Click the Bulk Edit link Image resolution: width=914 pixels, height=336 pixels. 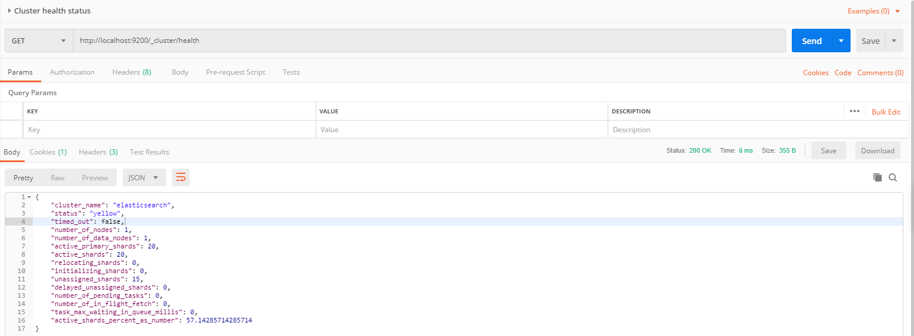[x=886, y=112]
